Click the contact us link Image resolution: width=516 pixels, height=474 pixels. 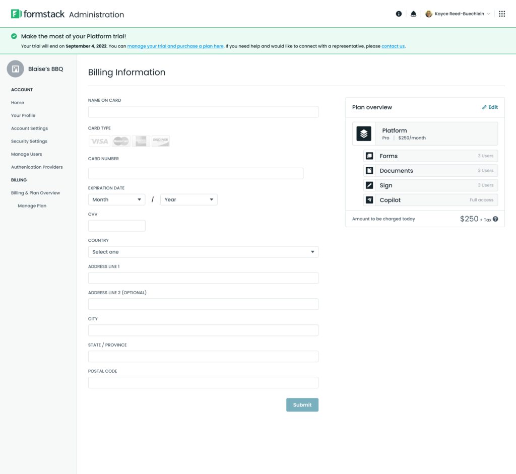click(x=393, y=46)
